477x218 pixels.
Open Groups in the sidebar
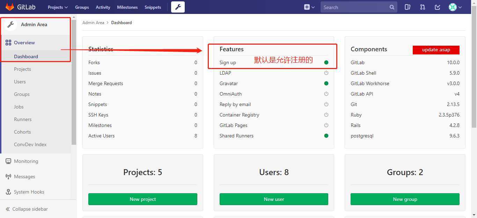(x=22, y=94)
